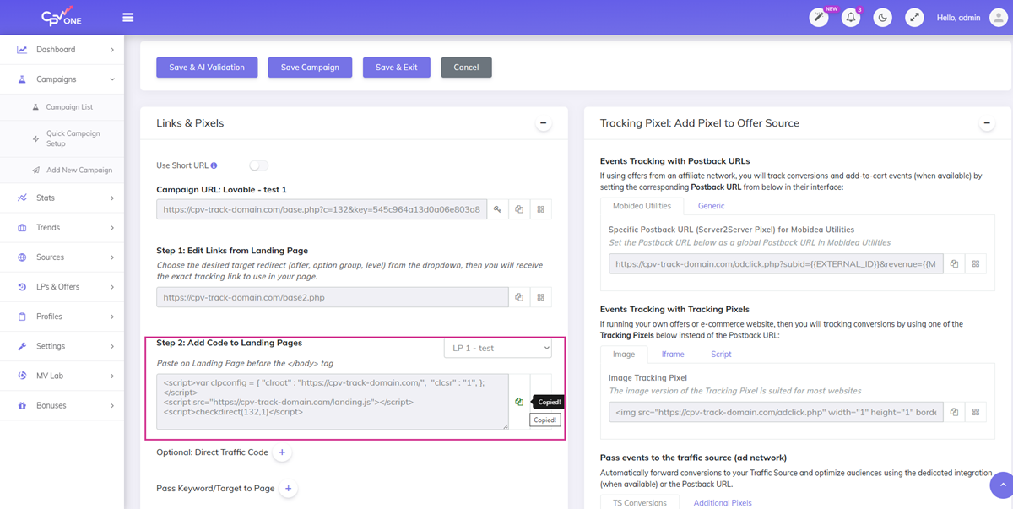Collapse the Campaigns menu
The image size is (1013, 509).
pos(112,79)
